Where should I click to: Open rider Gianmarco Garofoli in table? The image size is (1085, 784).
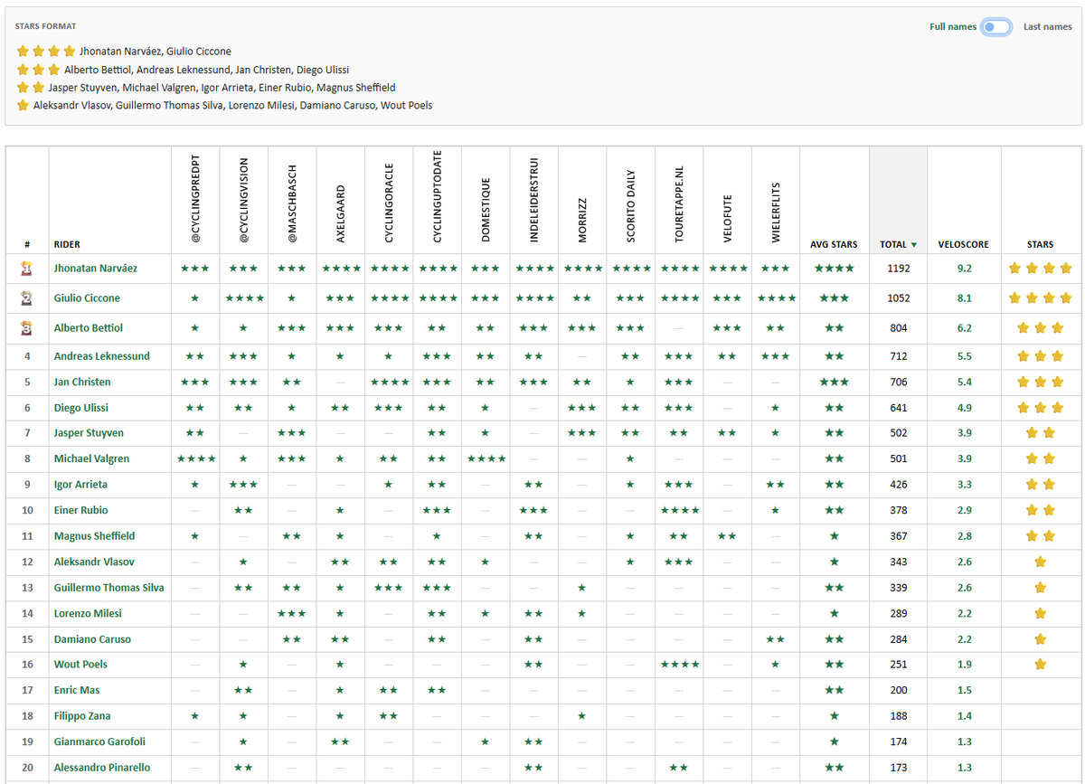pyautogui.click(x=99, y=741)
